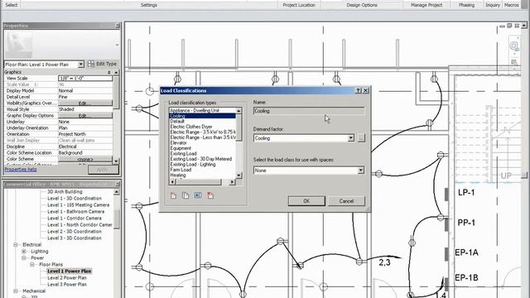Click the Color Scheme <none> button
The image size is (530, 298).
85,159
